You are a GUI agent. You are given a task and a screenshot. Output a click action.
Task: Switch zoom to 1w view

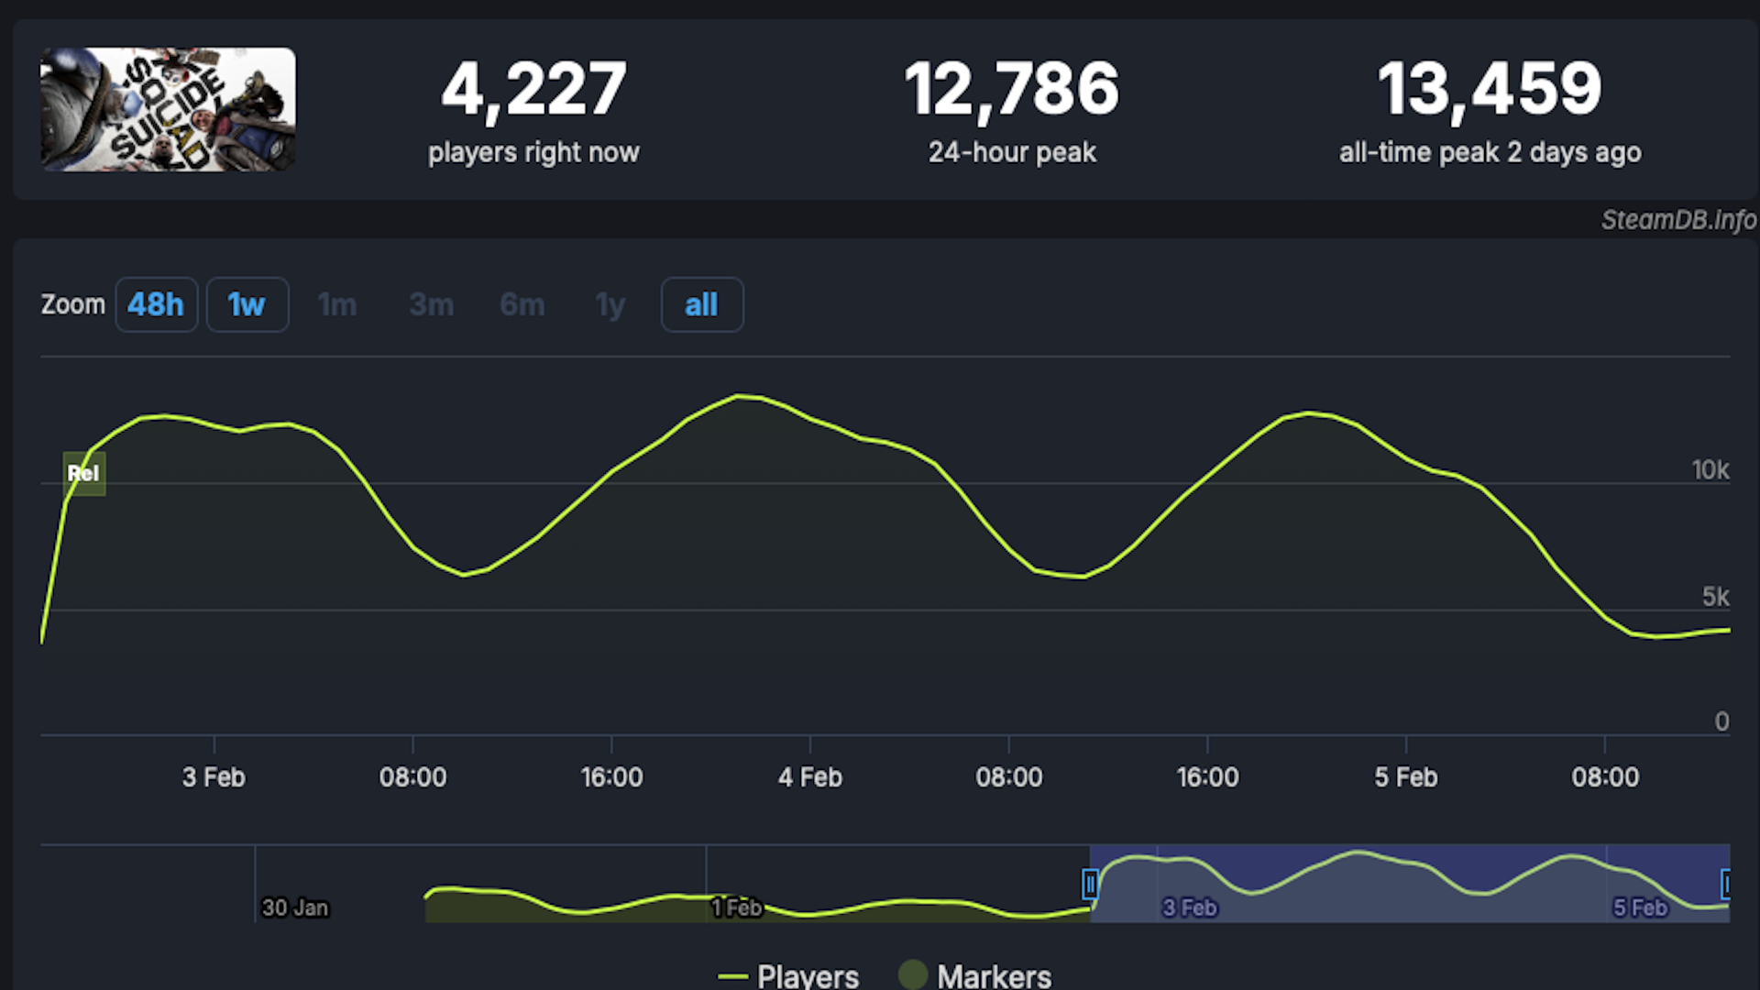pyautogui.click(x=247, y=304)
